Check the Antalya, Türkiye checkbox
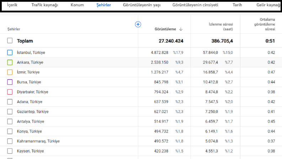 click(10, 122)
